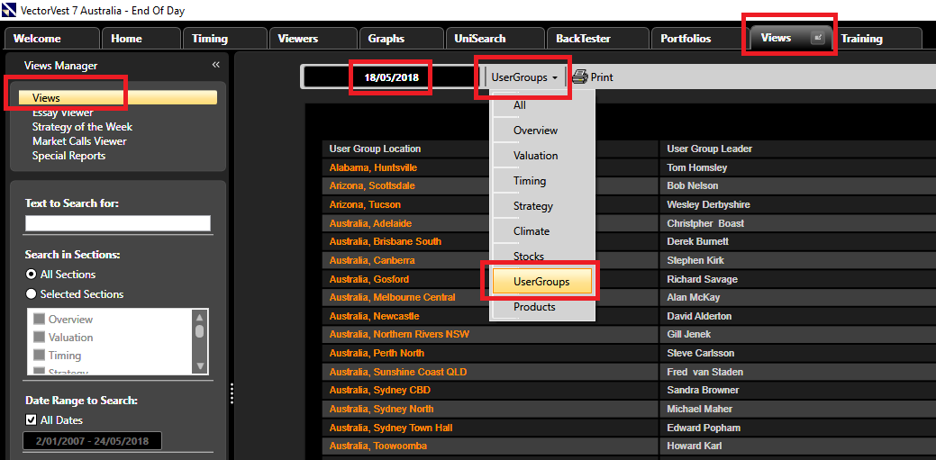Select the All Sections radio button

click(x=32, y=275)
